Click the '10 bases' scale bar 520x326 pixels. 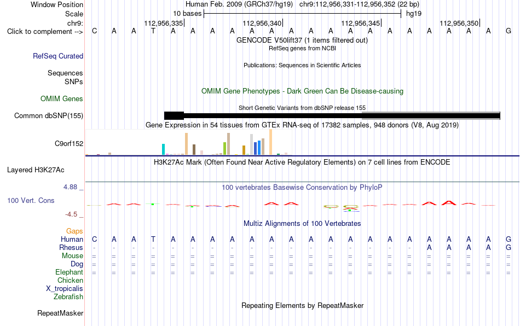pos(303,14)
